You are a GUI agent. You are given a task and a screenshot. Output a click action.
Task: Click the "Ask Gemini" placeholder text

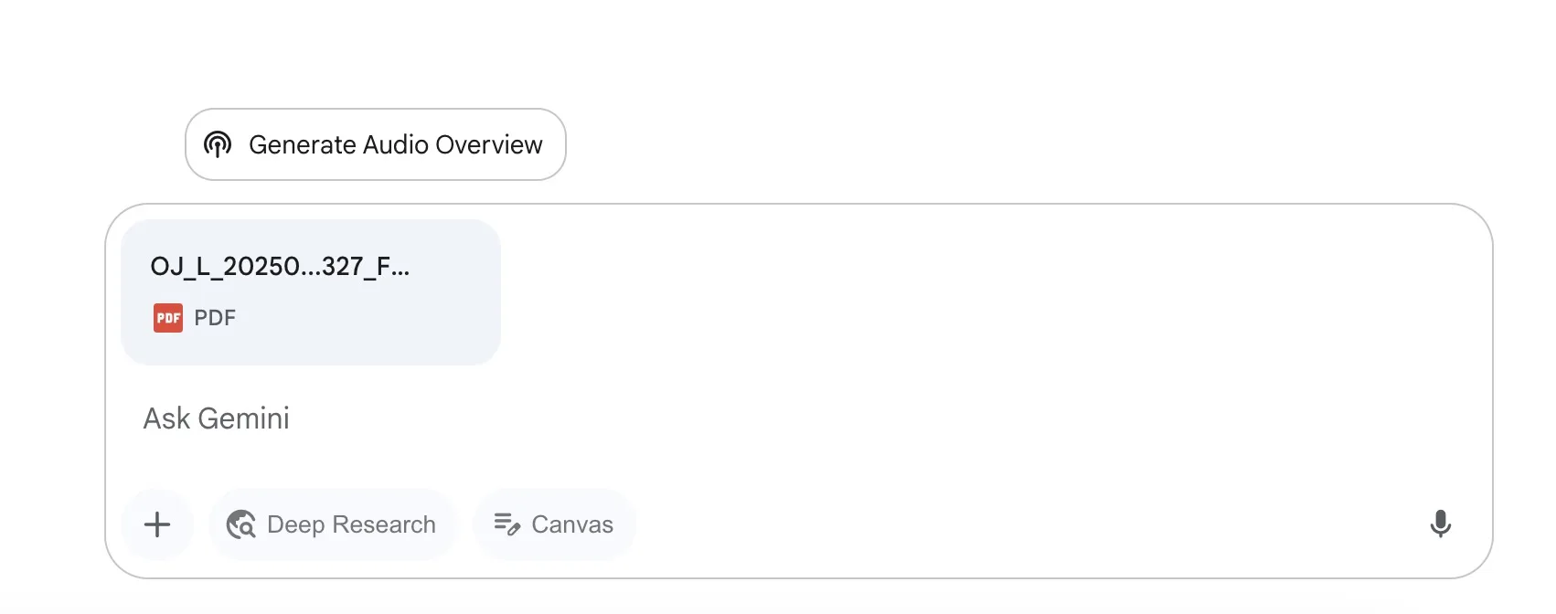click(217, 418)
